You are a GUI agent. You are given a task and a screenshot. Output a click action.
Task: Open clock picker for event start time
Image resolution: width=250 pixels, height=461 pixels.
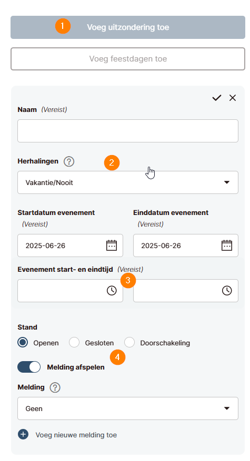(x=112, y=291)
